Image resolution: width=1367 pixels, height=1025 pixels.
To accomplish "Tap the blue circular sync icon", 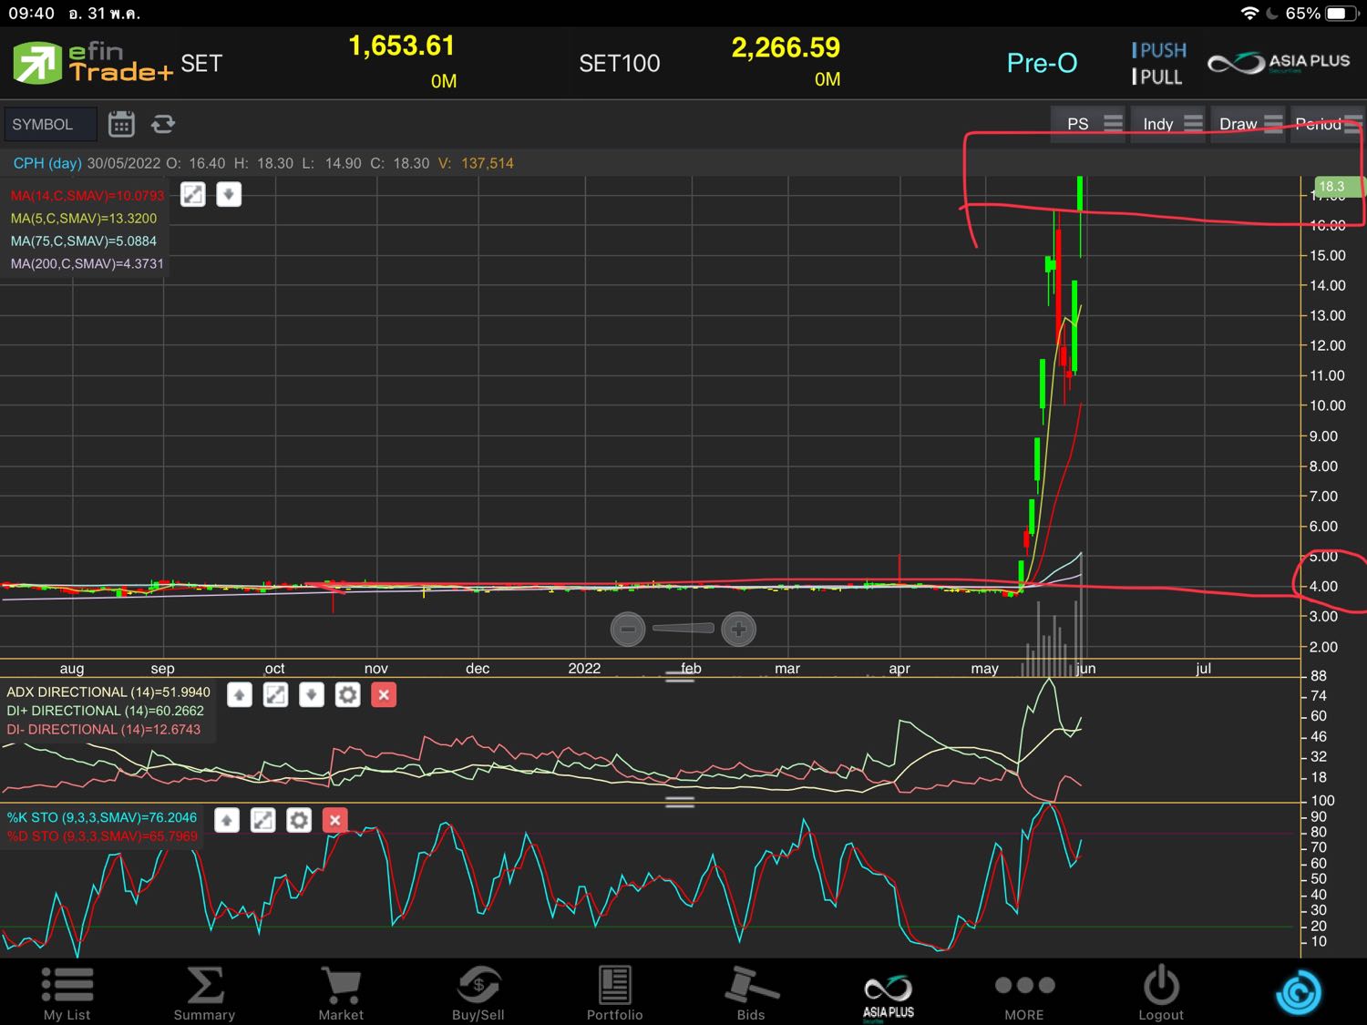I will pyautogui.click(x=1299, y=992).
